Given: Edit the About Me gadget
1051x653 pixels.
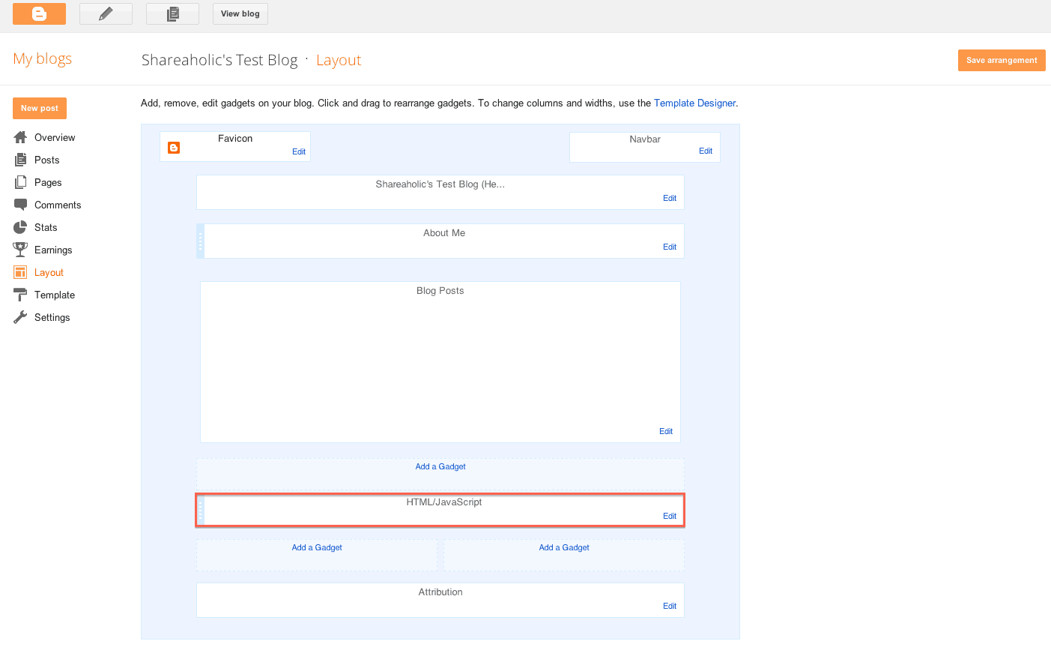Looking at the screenshot, I should (x=670, y=247).
